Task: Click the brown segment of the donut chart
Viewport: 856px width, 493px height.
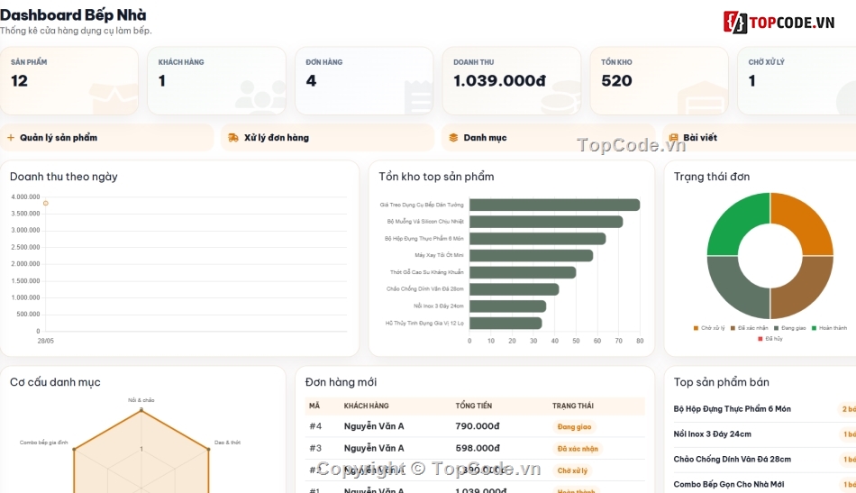Action: 802,289
